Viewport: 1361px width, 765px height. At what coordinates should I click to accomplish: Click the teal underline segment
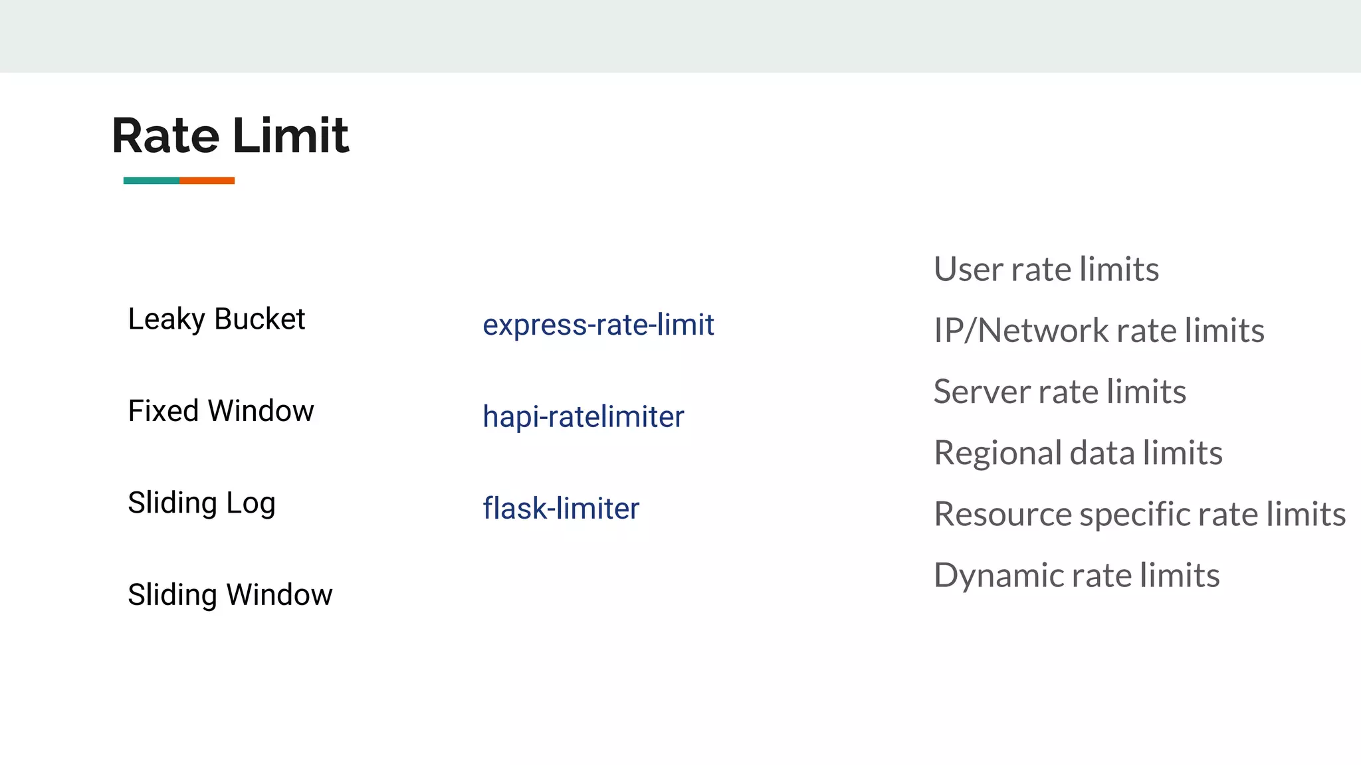click(x=151, y=181)
